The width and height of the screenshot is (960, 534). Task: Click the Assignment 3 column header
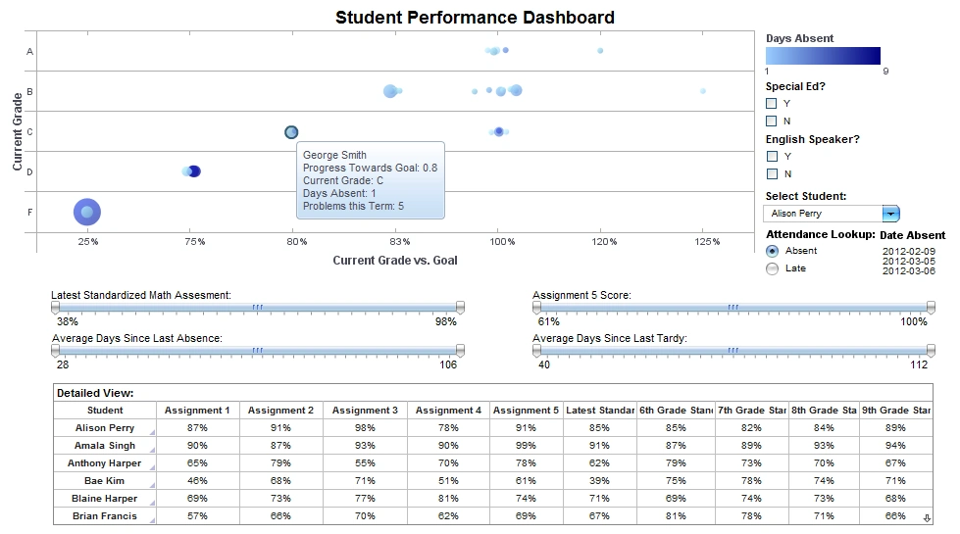pyautogui.click(x=365, y=411)
